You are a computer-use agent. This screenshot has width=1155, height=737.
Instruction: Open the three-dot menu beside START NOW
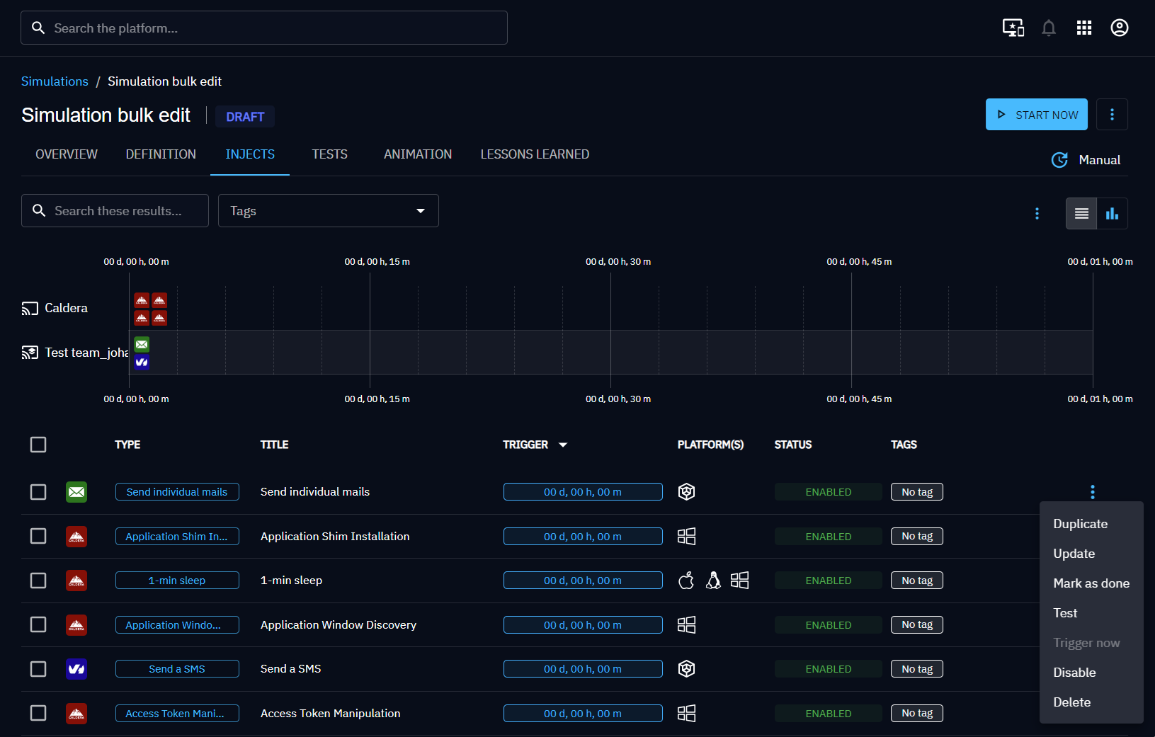coord(1112,115)
